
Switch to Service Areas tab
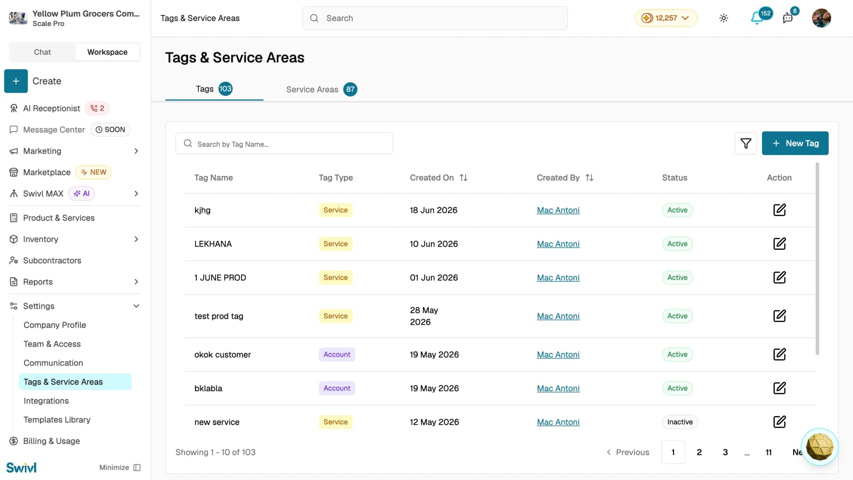[321, 89]
